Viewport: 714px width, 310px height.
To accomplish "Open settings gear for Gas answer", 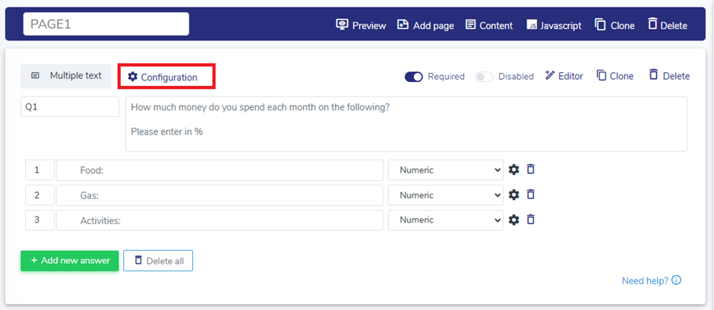I will click(514, 195).
